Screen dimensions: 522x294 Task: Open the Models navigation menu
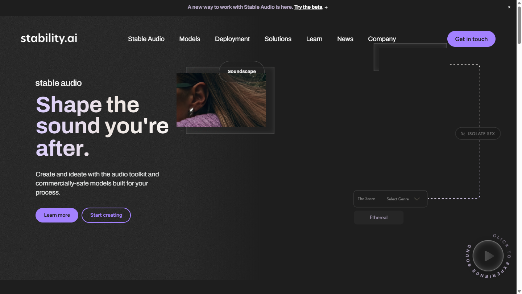(190, 39)
